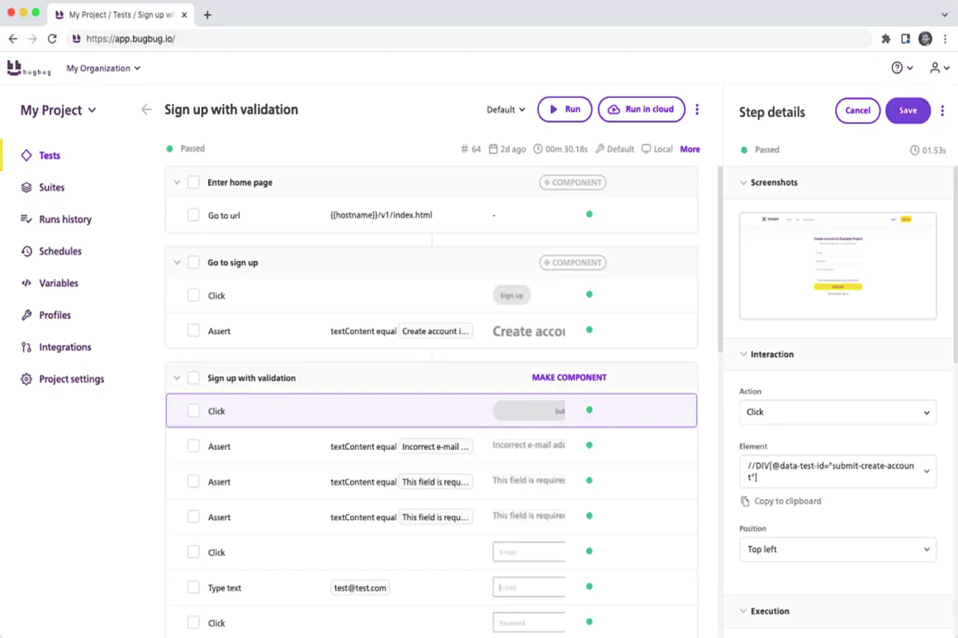Image resolution: width=958 pixels, height=638 pixels.
Task: Open the Chrome three-dot menu
Action: pos(945,39)
